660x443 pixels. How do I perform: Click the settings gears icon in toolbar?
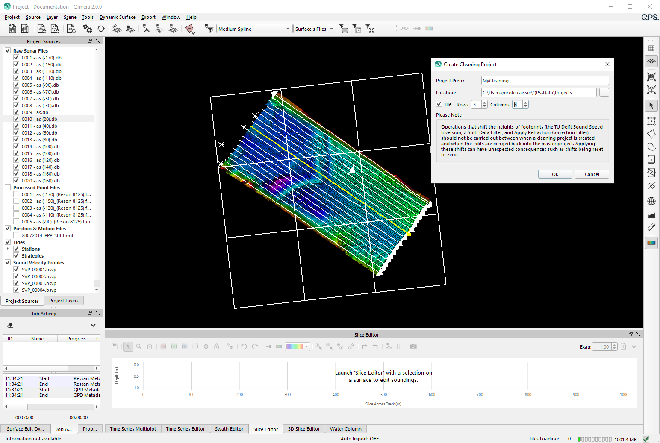tap(88, 29)
